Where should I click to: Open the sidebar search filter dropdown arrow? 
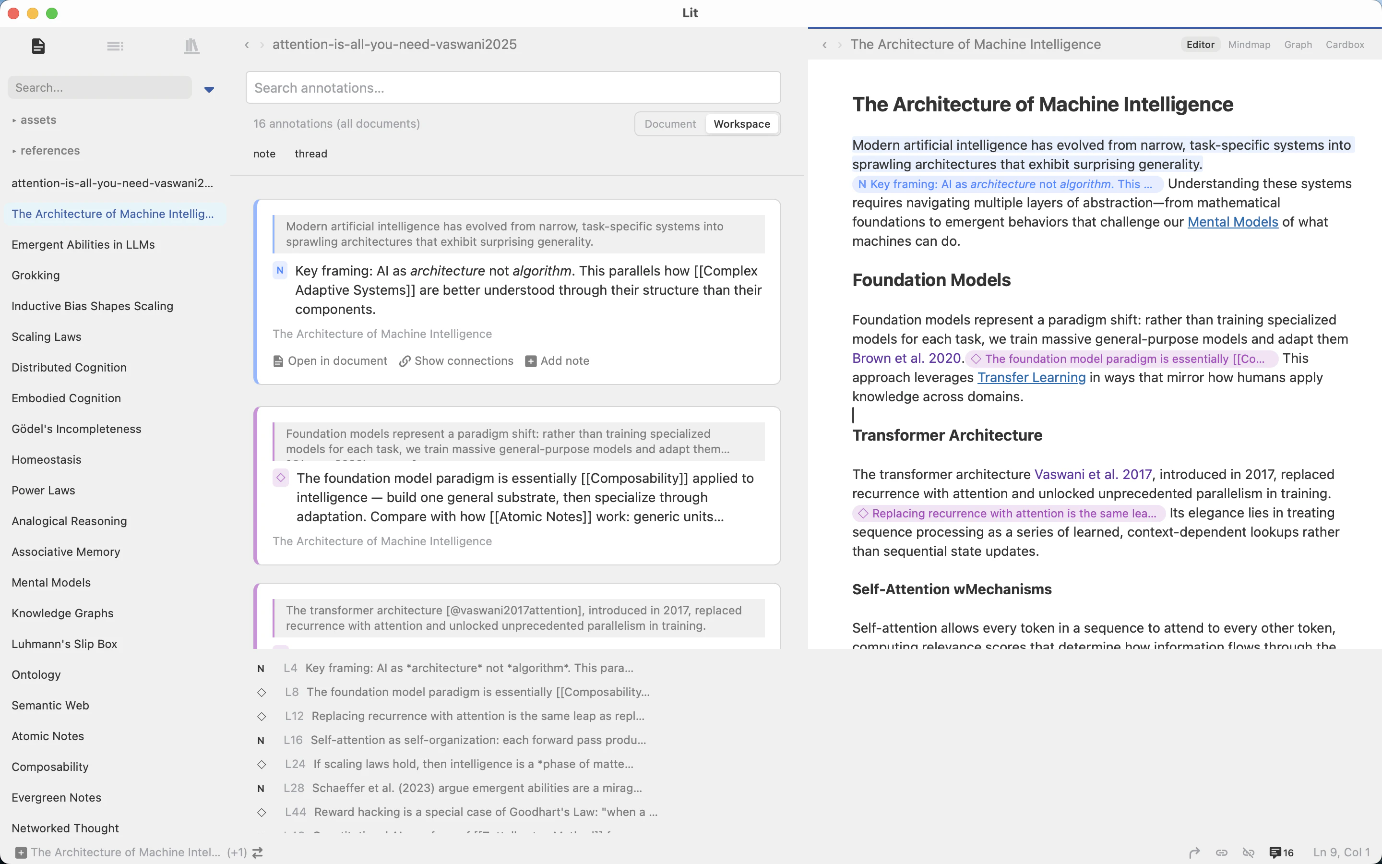click(209, 89)
